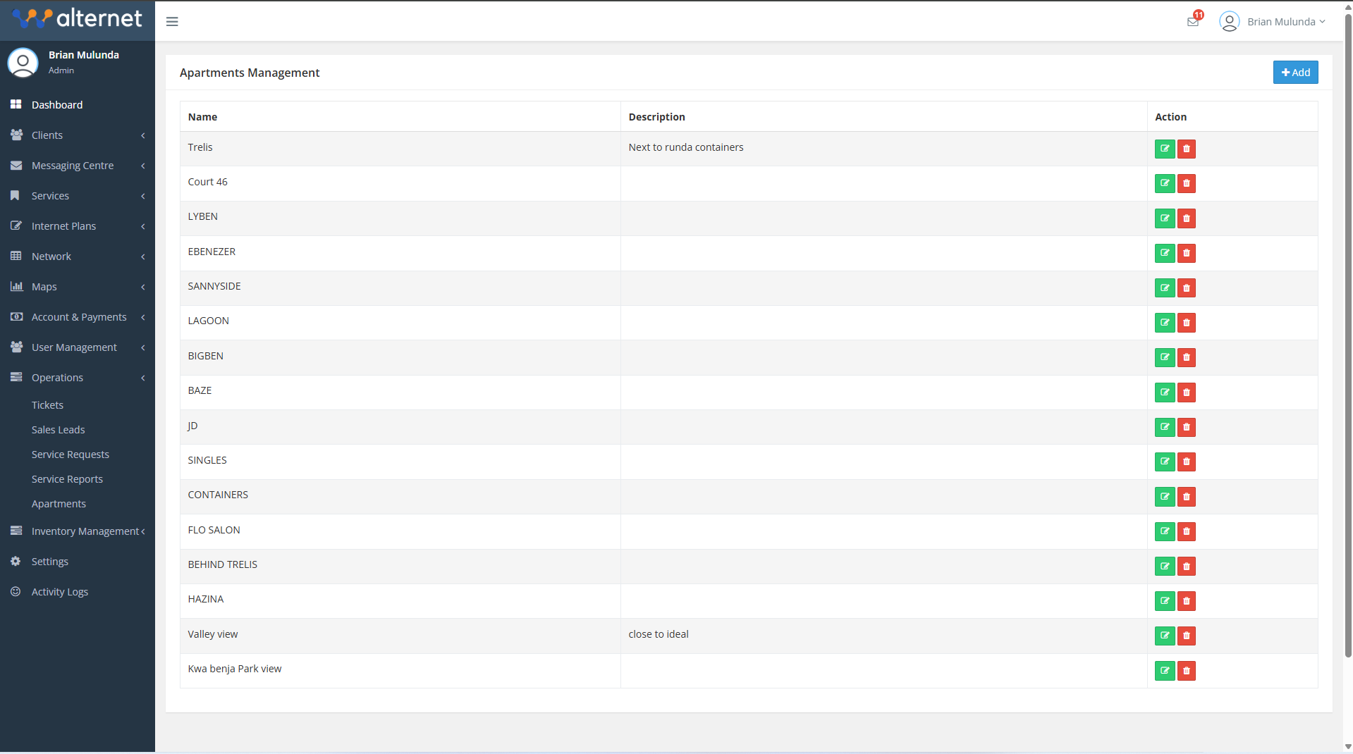The image size is (1353, 754).
Task: Delete the HAZINA apartment entry
Action: tap(1187, 601)
